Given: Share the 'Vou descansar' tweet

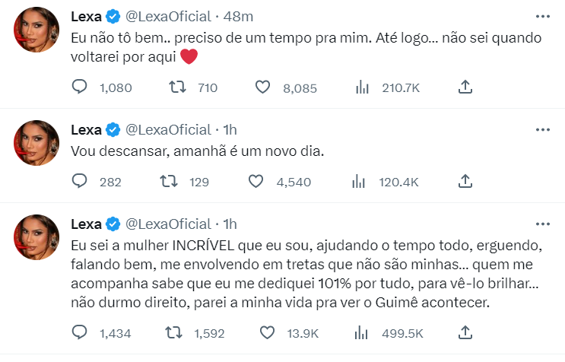Looking at the screenshot, I should click(465, 181).
